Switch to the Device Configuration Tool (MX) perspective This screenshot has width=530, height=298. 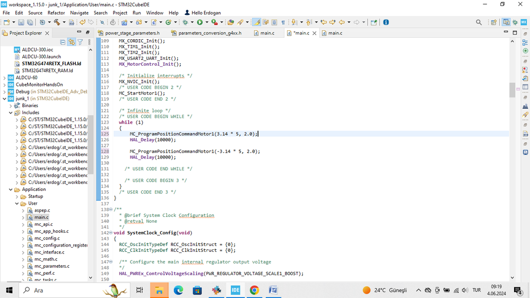coord(523,22)
